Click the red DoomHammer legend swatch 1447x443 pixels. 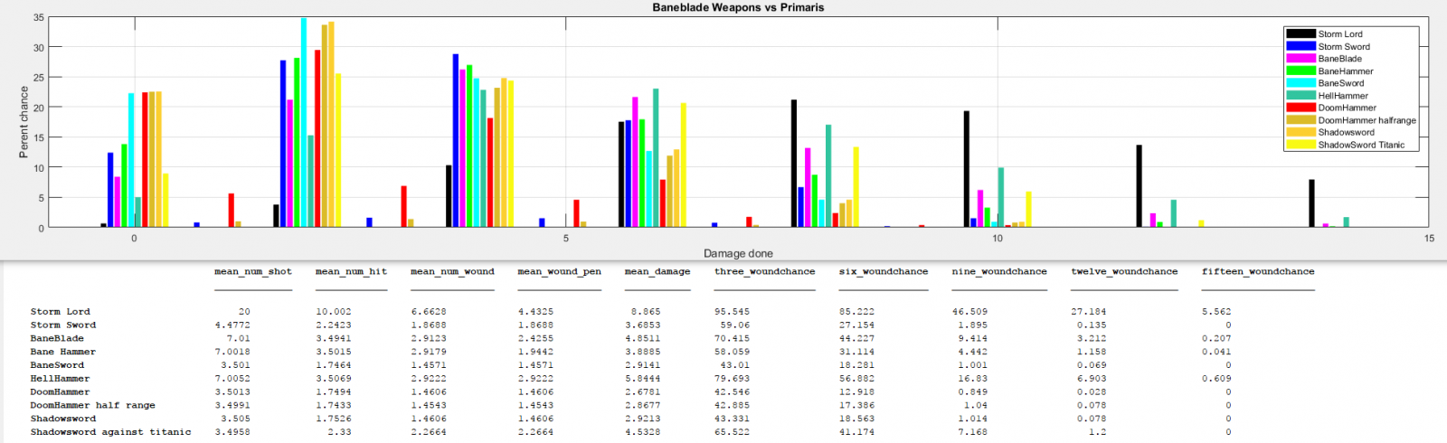point(1300,108)
